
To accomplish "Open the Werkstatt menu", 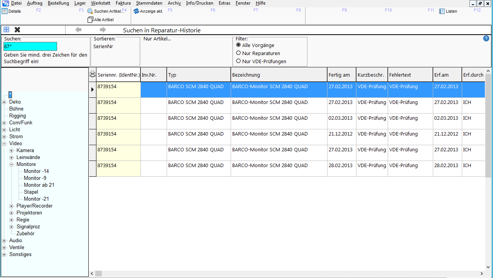I will click(x=101, y=3).
